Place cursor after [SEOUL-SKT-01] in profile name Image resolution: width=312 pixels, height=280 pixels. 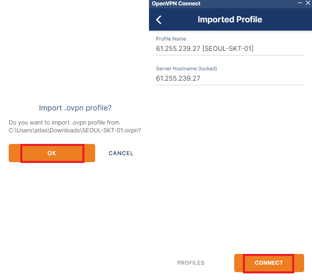point(254,48)
